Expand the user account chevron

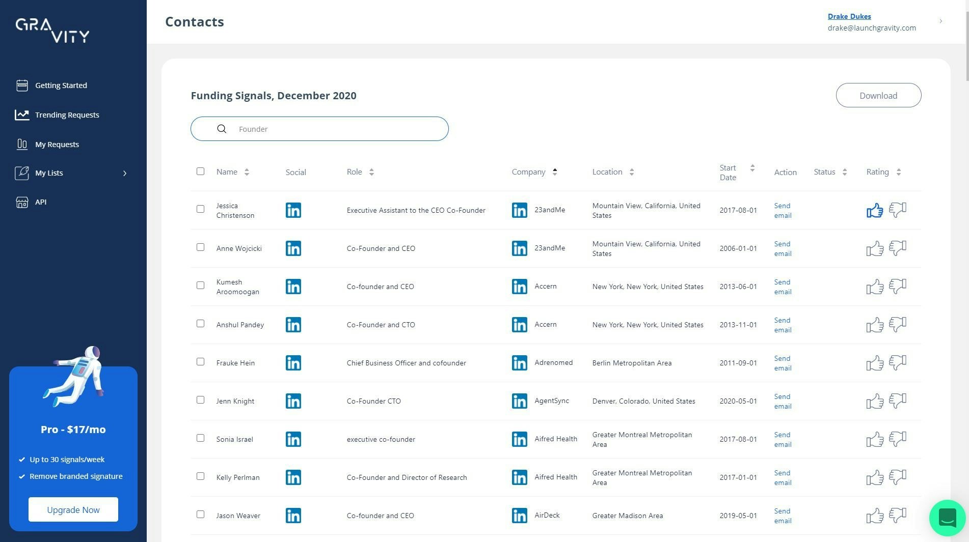click(941, 21)
